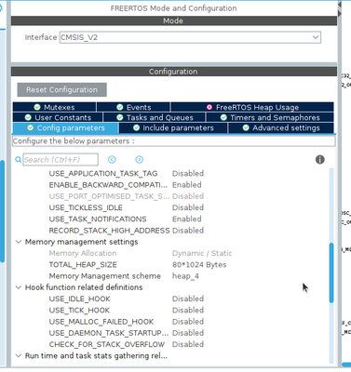Click Disabled value of CHECK_FOR_STACK_OVERFLOW
This screenshot has width=351, height=372.
click(188, 344)
